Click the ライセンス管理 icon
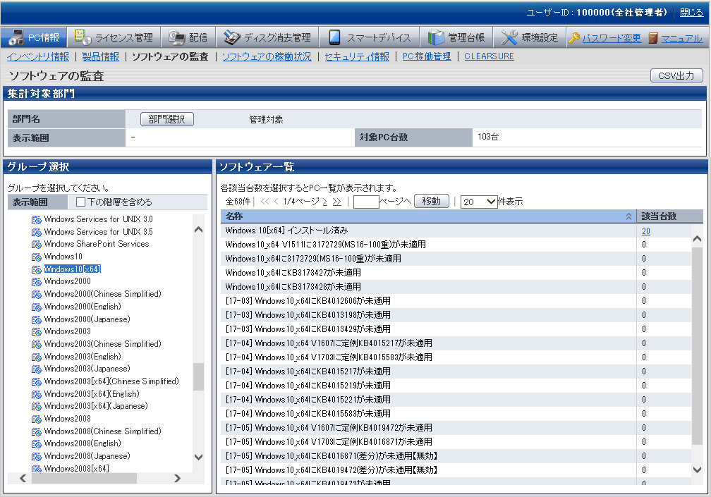Image resolution: width=711 pixels, height=497 pixels. coord(83,37)
